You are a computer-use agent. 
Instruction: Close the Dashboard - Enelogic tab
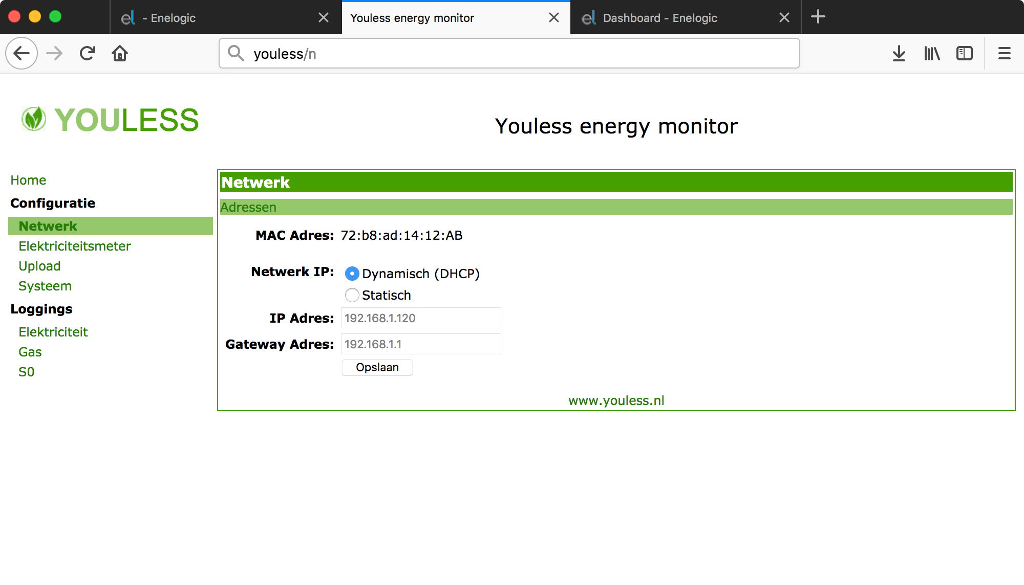(784, 18)
